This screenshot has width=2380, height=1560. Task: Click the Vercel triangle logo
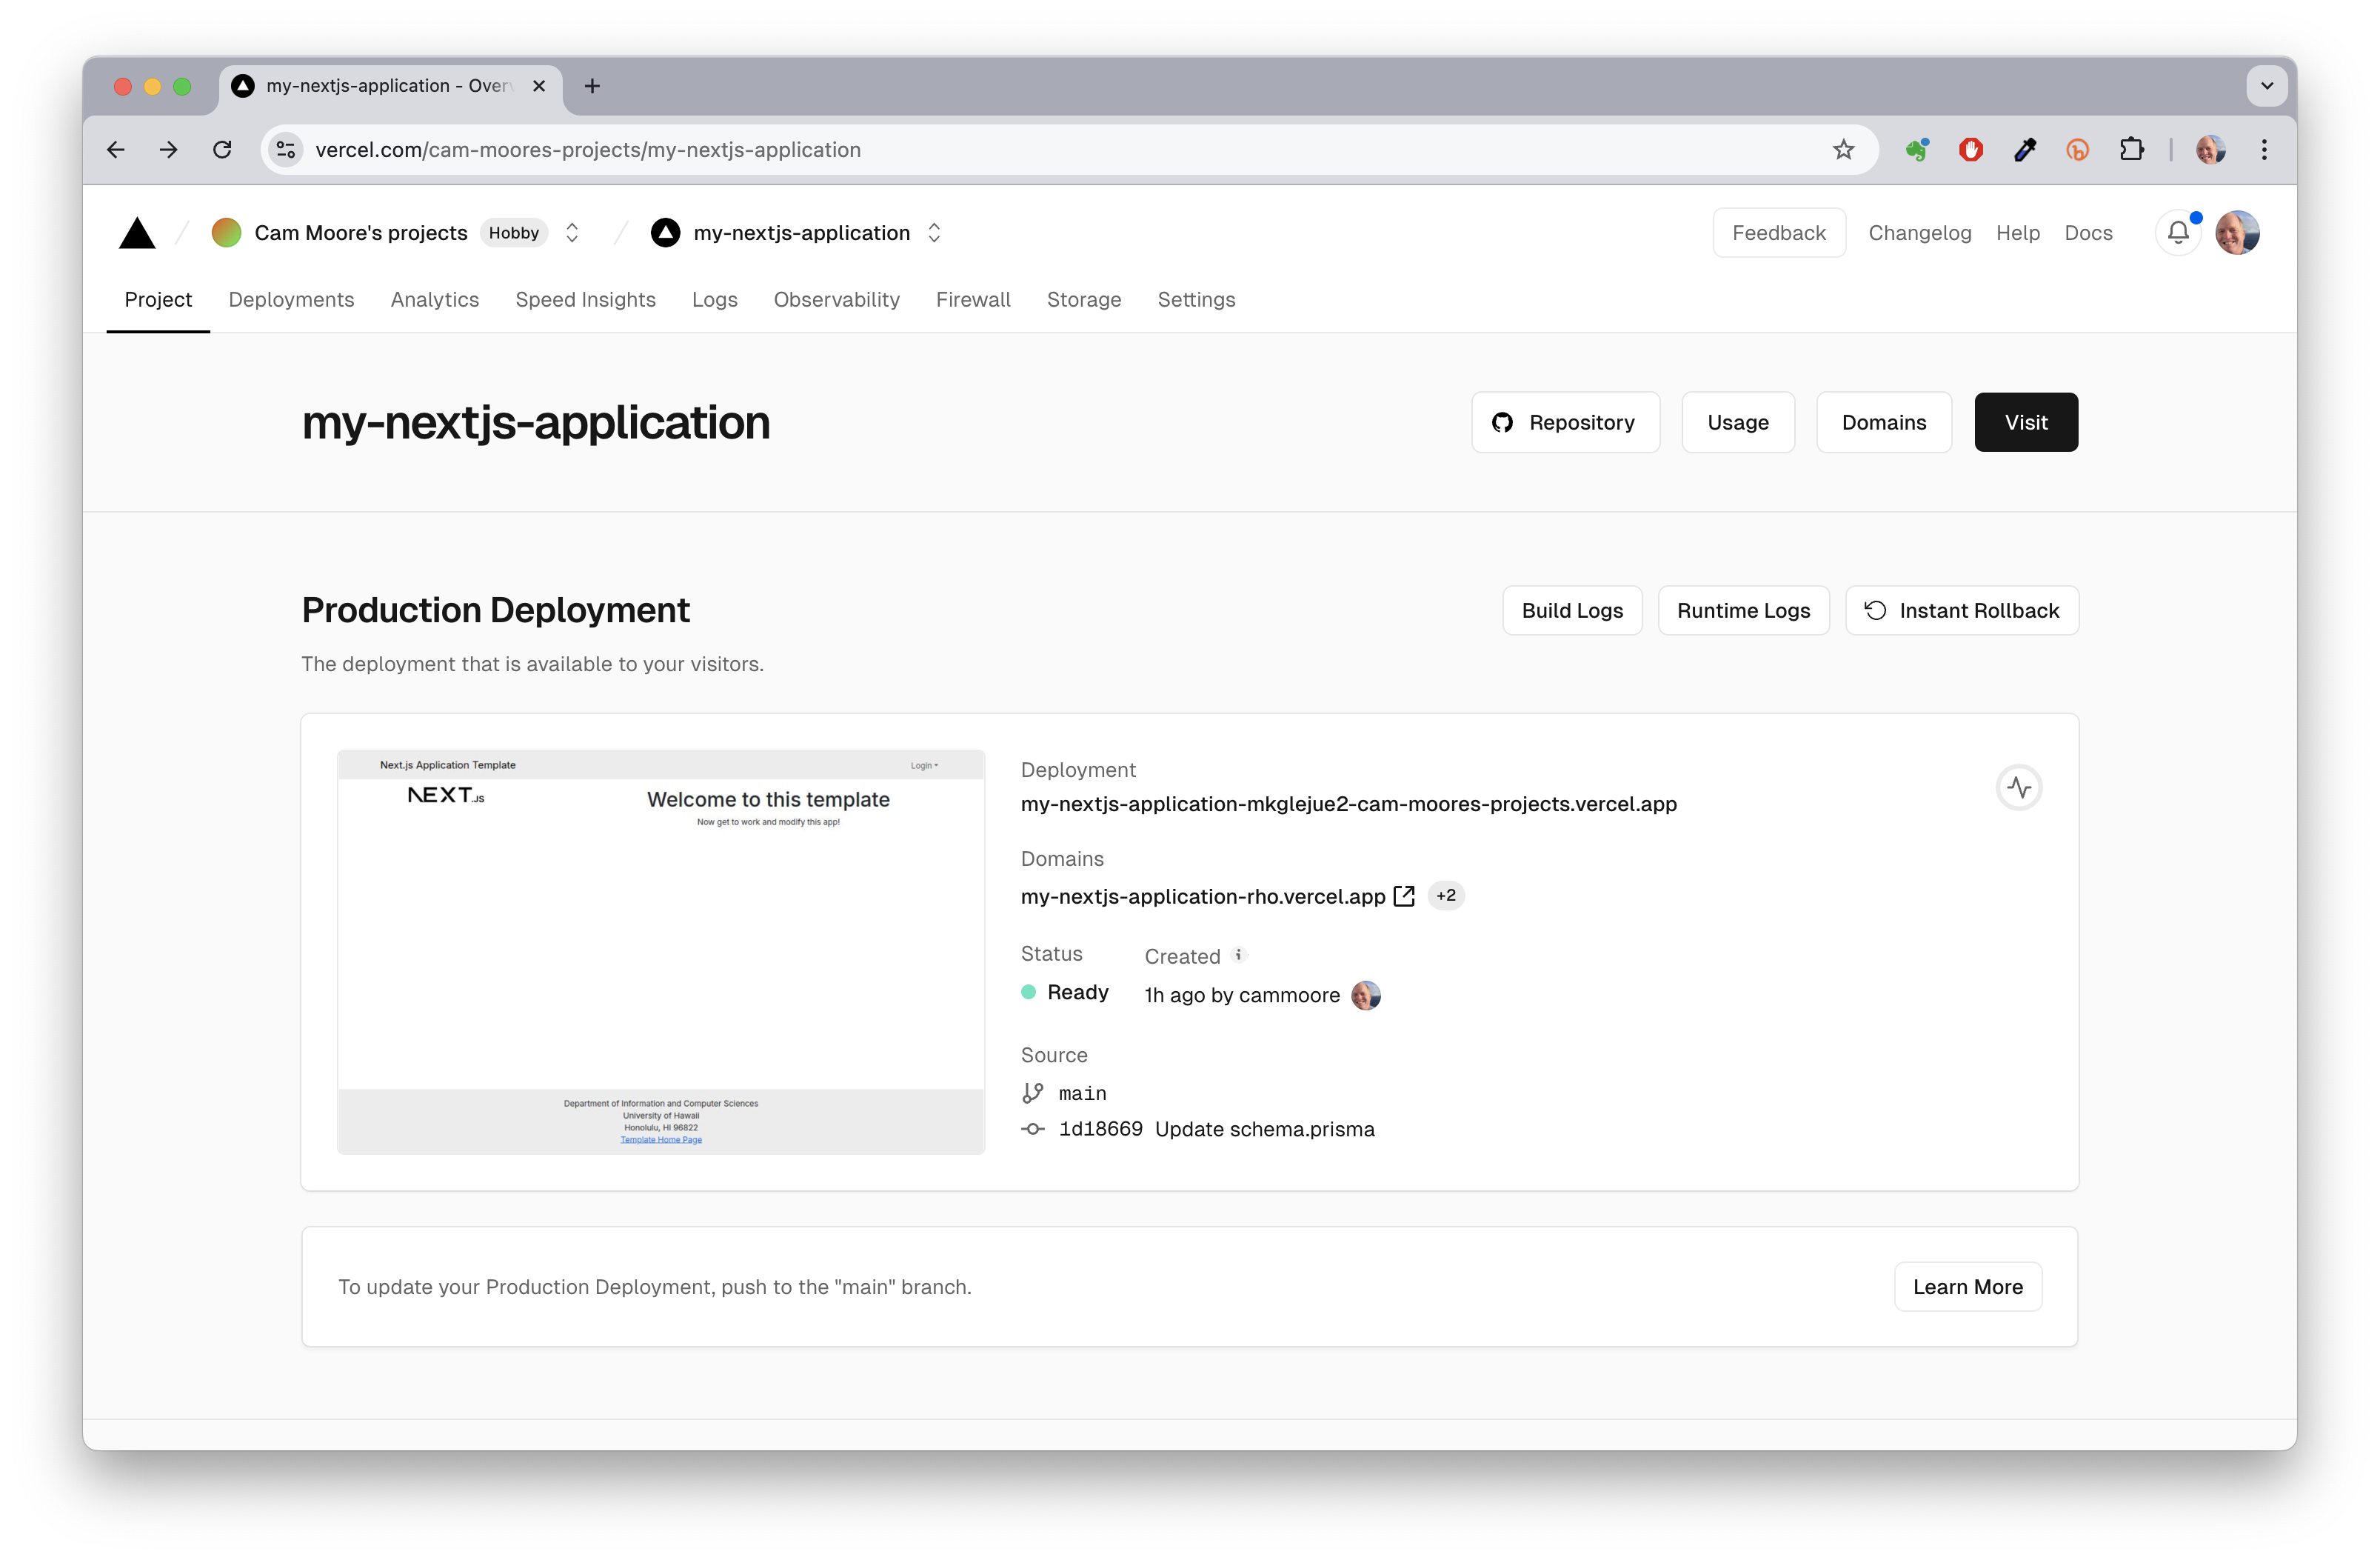[x=137, y=233]
